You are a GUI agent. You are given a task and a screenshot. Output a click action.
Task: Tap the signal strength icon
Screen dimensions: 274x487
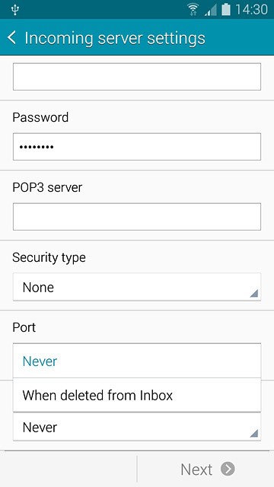[210, 10]
